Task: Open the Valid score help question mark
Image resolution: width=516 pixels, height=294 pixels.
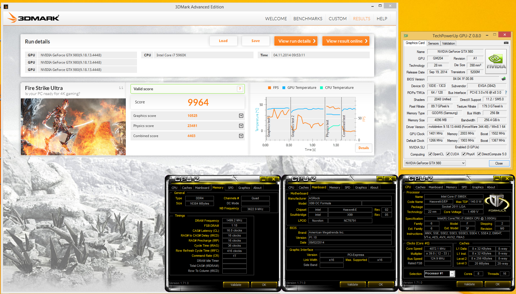Action: pos(240,89)
